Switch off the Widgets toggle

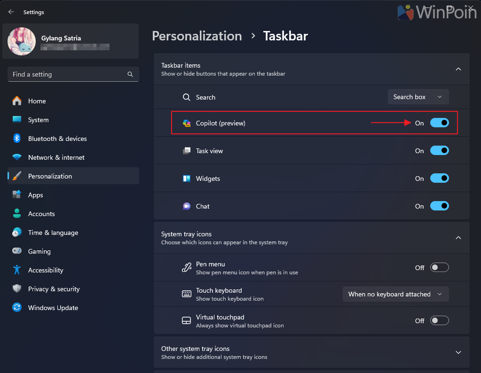(439, 178)
